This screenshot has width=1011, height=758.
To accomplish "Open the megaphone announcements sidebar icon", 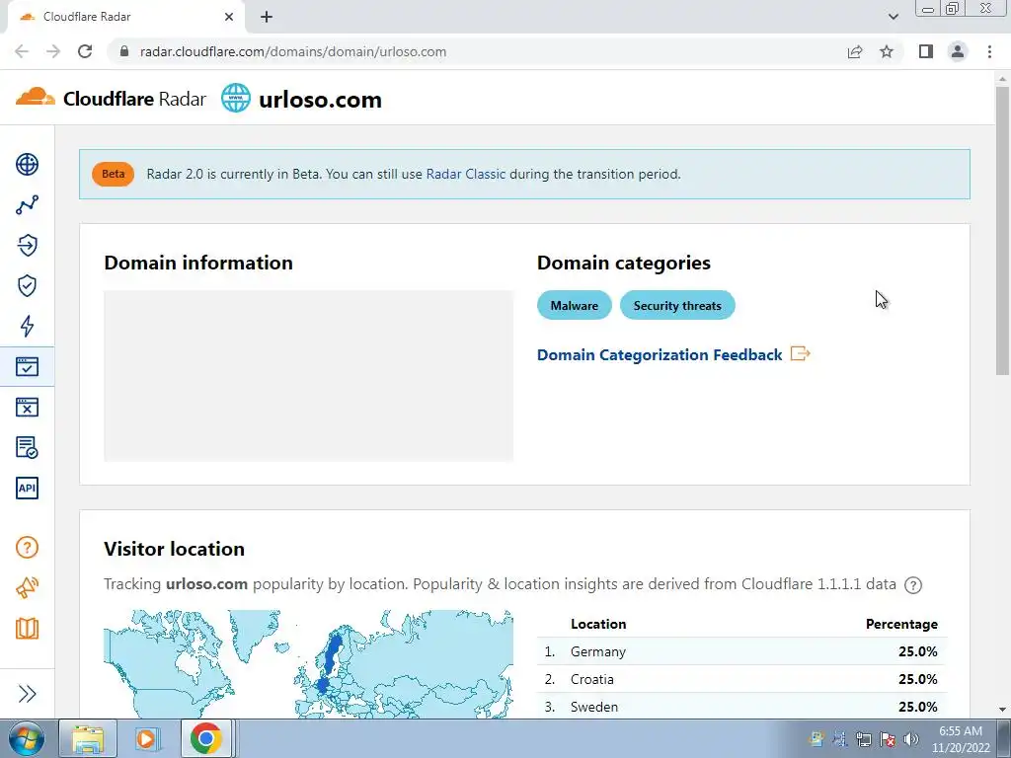I will pyautogui.click(x=27, y=588).
